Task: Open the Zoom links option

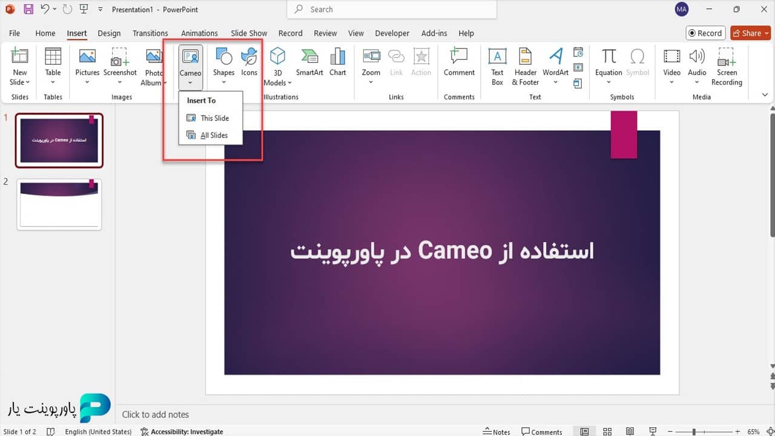Action: (371, 67)
